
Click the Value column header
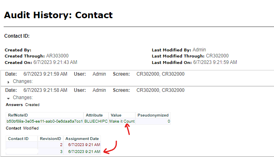[122, 115]
